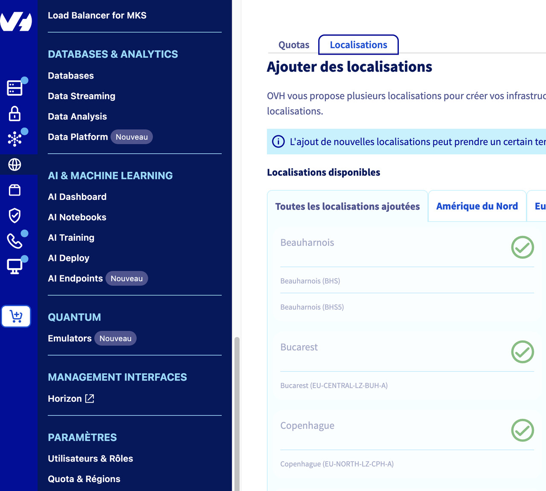Open Horizon external link
This screenshot has height=491, width=546.
click(71, 399)
